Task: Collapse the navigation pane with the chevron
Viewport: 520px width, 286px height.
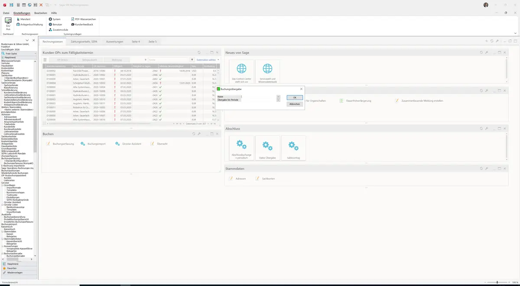Action: 27,40
